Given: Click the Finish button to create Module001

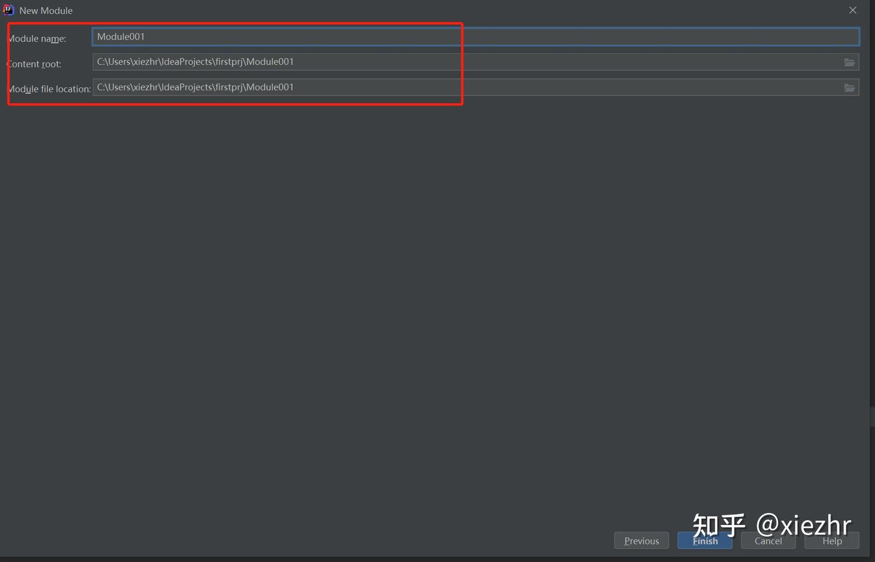Looking at the screenshot, I should (704, 541).
